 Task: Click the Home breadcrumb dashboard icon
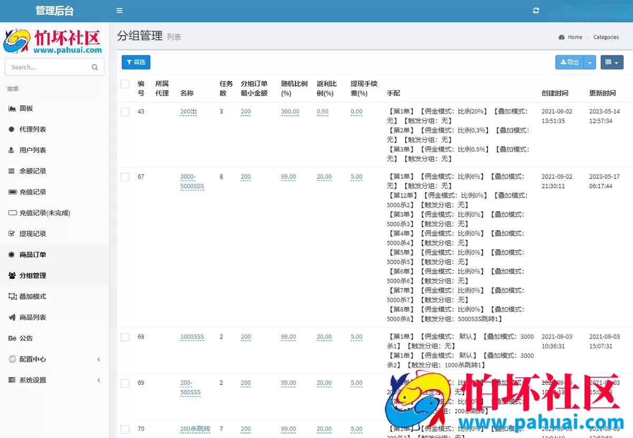click(561, 37)
